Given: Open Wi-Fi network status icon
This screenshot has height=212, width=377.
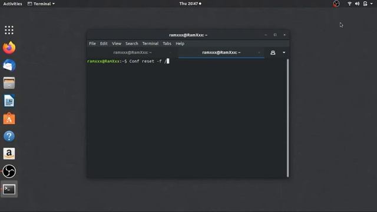Looking at the screenshot, I should [349, 4].
